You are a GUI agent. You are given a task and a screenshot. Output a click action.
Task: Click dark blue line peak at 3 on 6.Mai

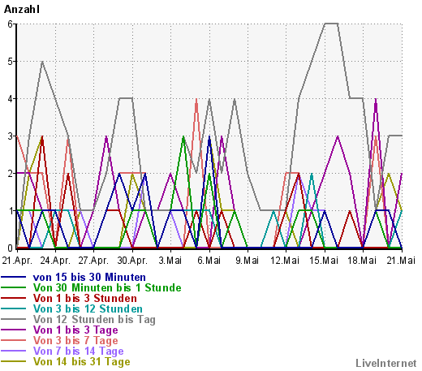click(x=209, y=136)
